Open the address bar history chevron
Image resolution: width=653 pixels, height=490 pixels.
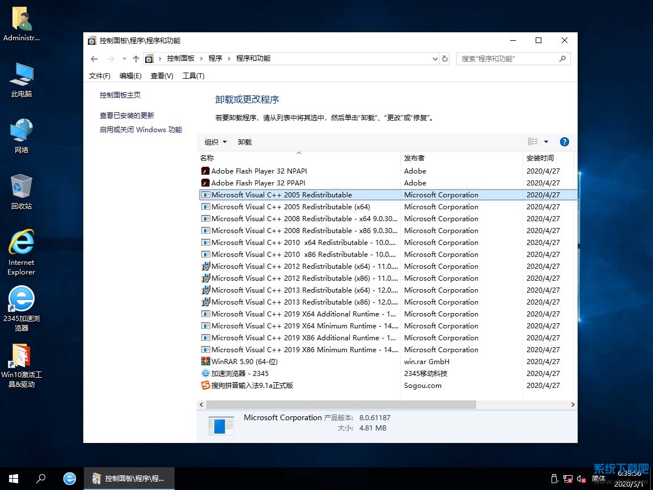[435, 58]
